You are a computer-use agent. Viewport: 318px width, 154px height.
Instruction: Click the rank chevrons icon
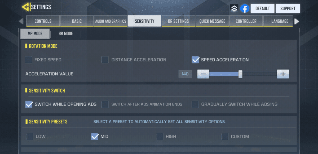coord(234,9)
